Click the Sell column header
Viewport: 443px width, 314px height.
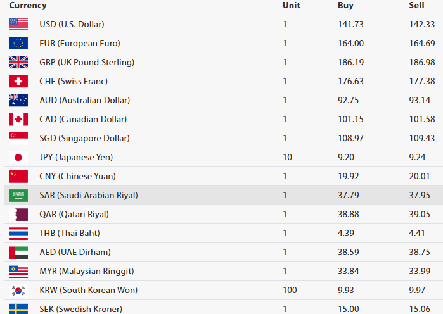416,6
